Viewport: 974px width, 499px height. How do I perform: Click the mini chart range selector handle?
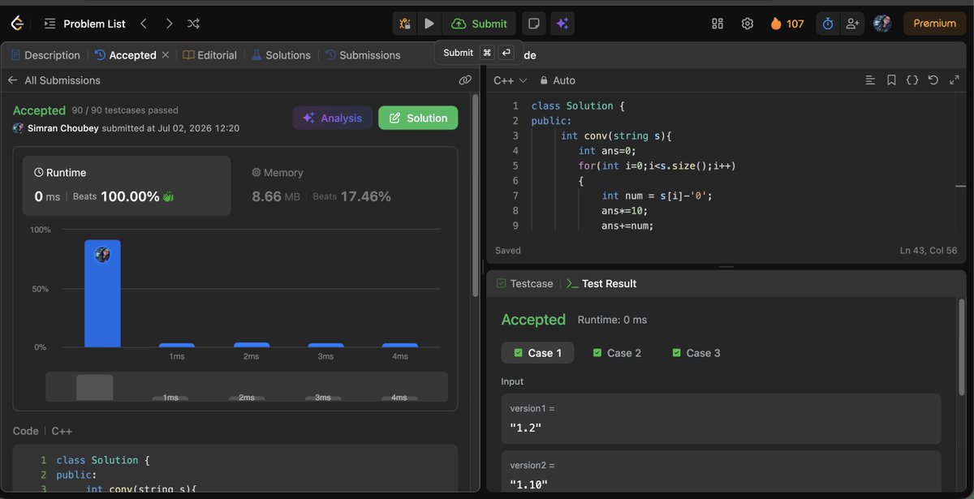coord(95,387)
